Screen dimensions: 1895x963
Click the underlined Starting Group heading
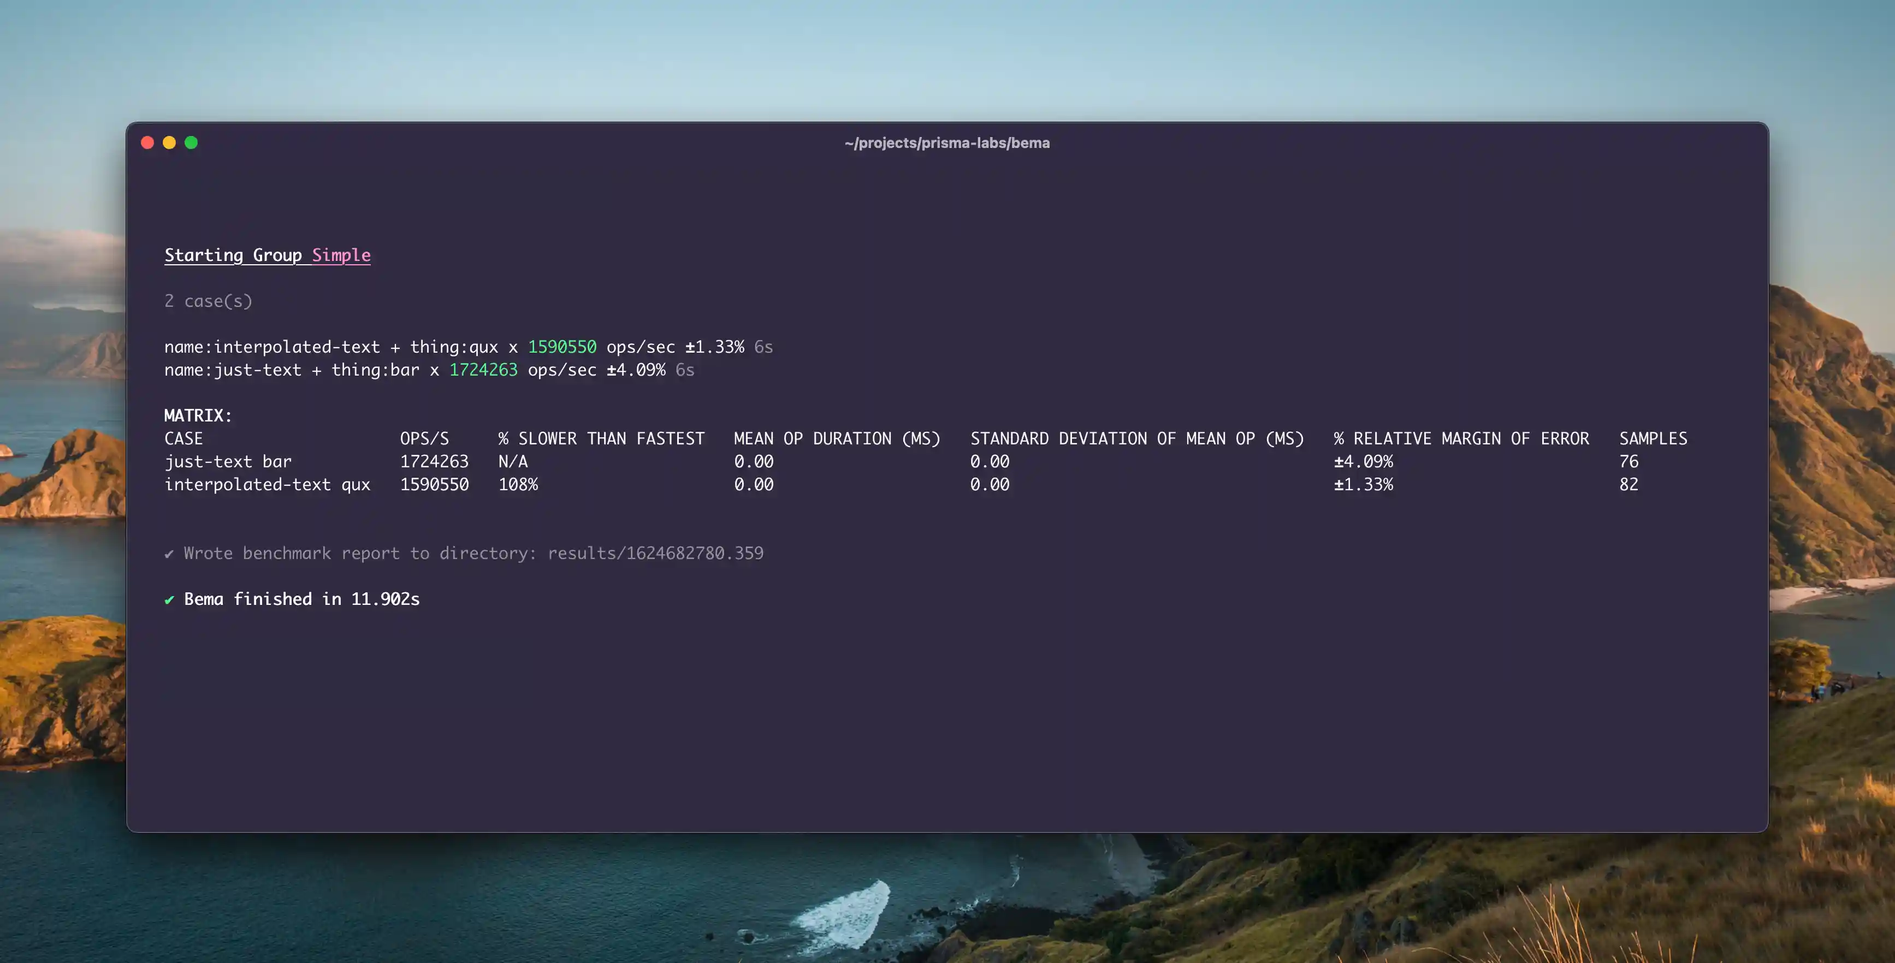(233, 255)
